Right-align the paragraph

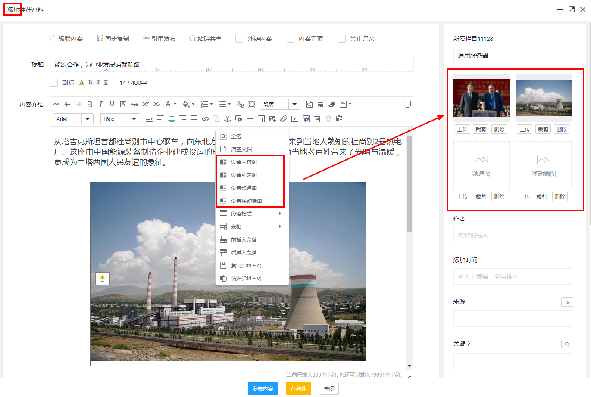[183, 119]
